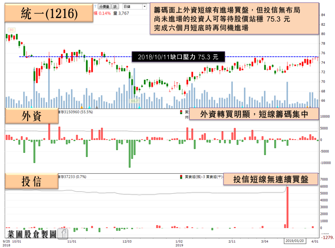The height and width of the screenshot is (248, 335).
Task: Click the 10/01 date axis label
Action: click(17, 241)
